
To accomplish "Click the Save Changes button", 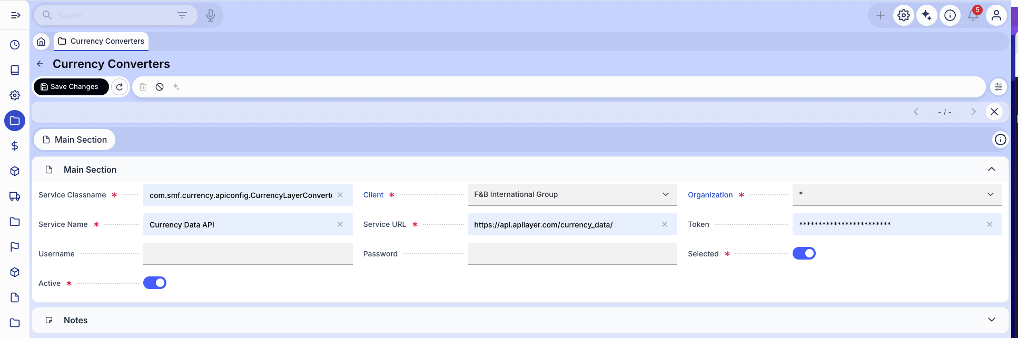I will [x=71, y=87].
